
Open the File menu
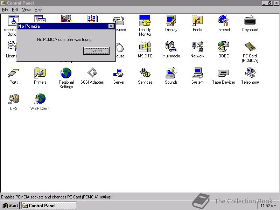(5, 10)
